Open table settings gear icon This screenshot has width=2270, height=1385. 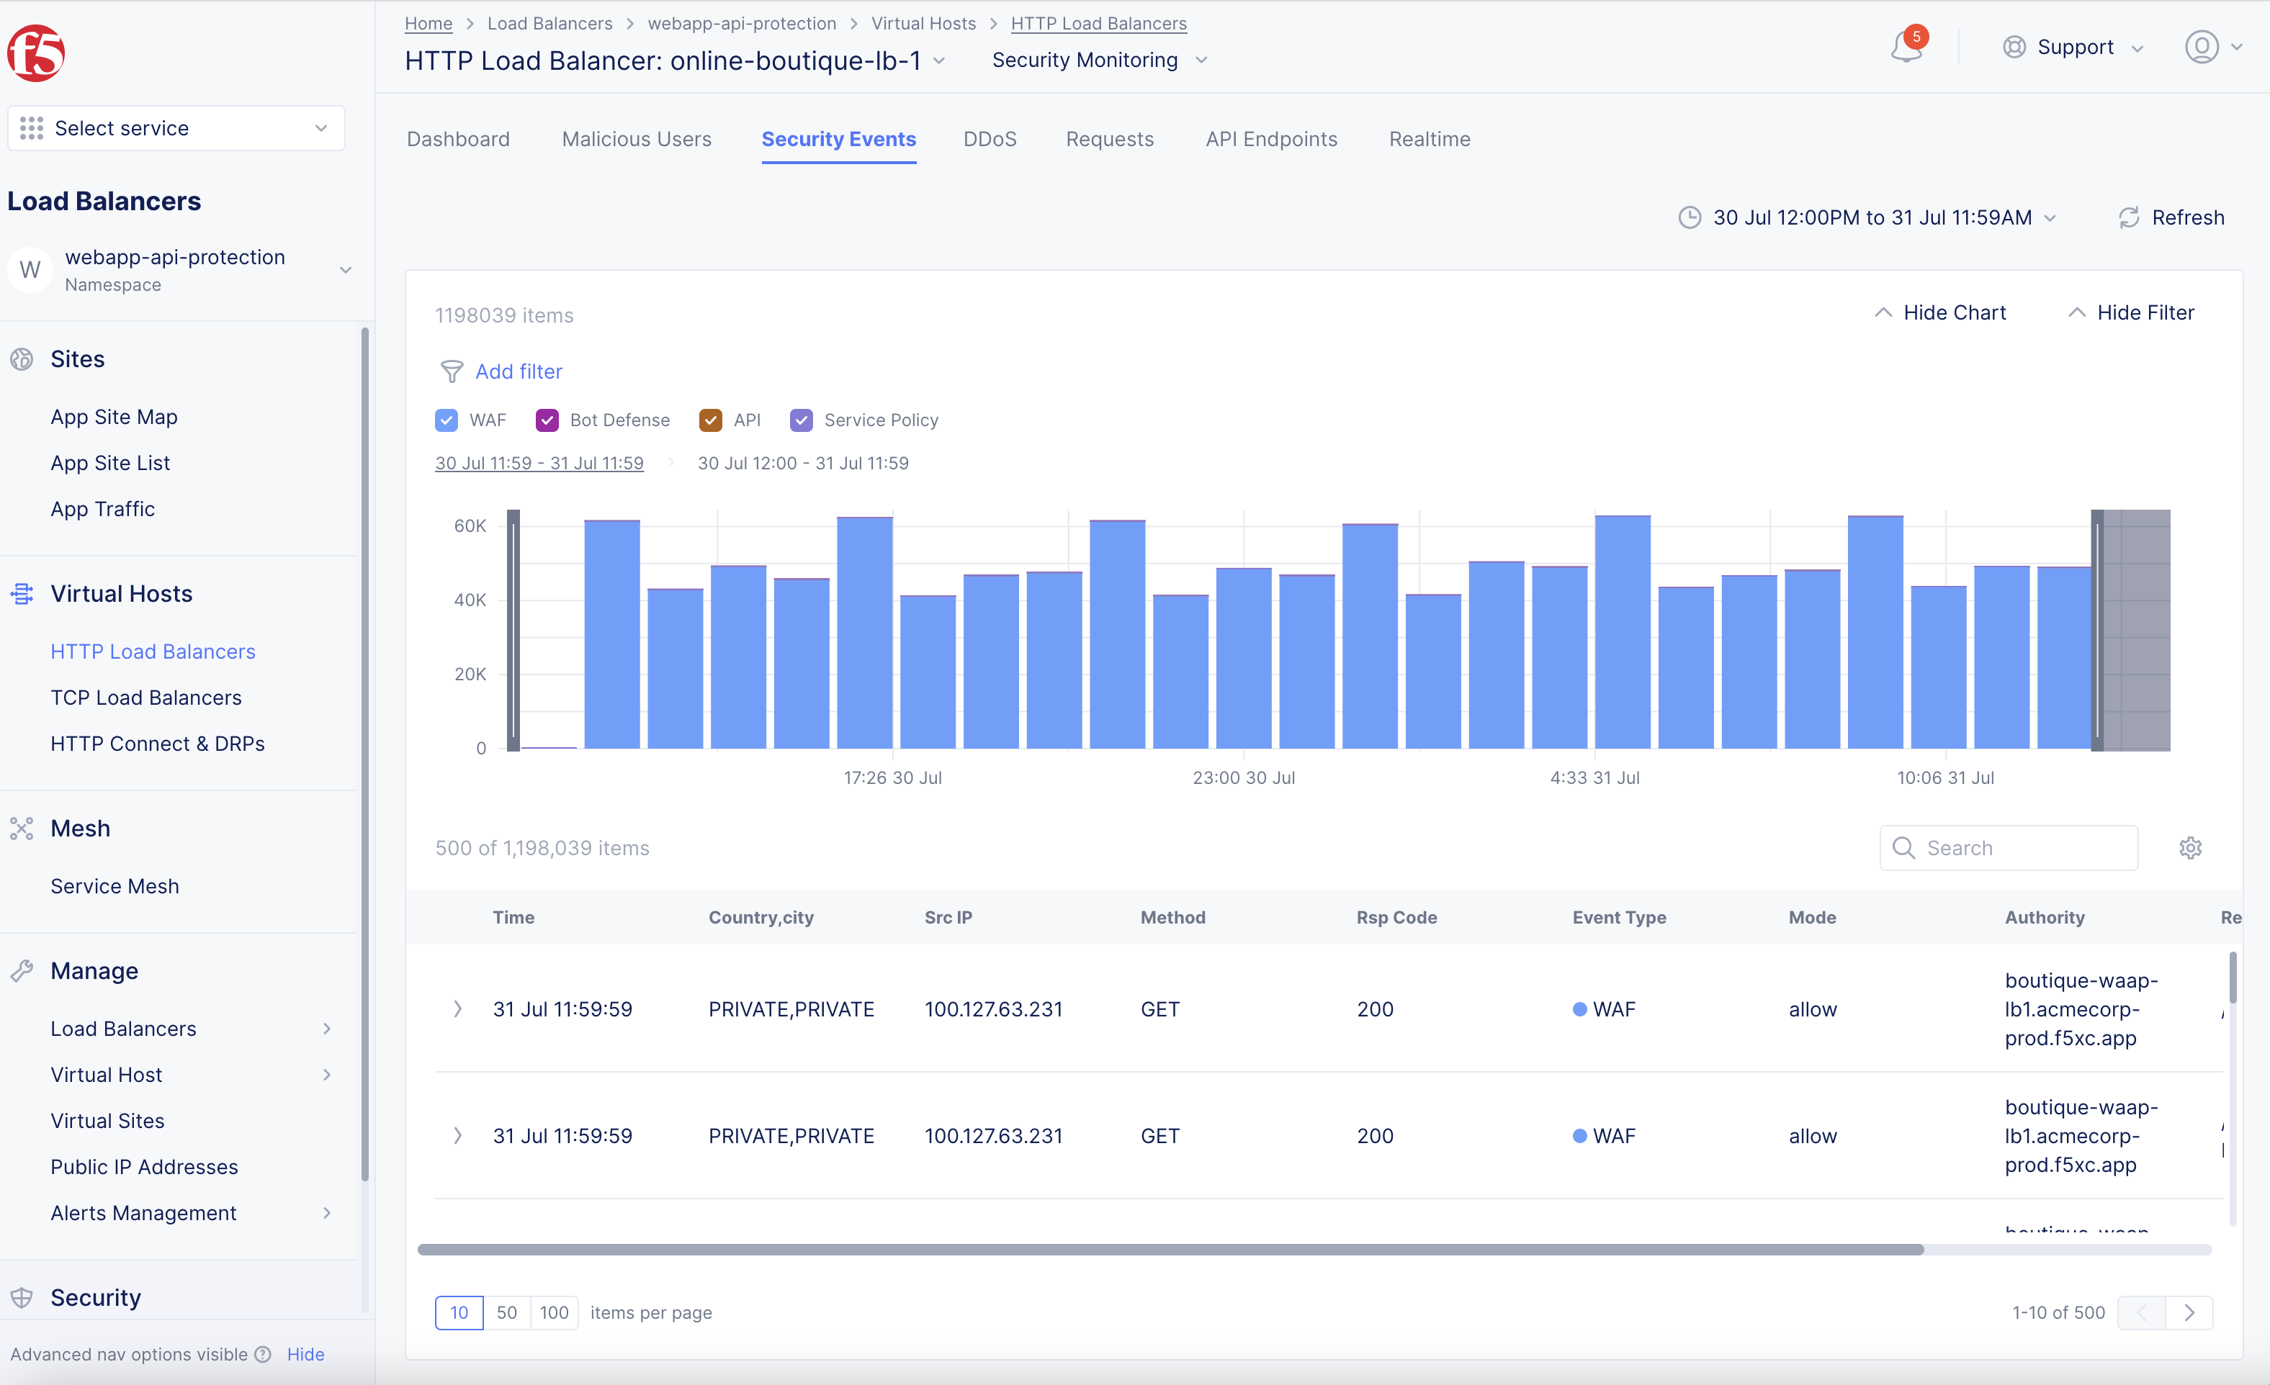[x=2190, y=848]
